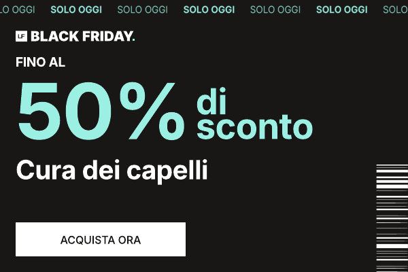This screenshot has width=408, height=272.
Task: Click the thin SOLO OGGI between second and third bold ones
Action: pos(275,10)
